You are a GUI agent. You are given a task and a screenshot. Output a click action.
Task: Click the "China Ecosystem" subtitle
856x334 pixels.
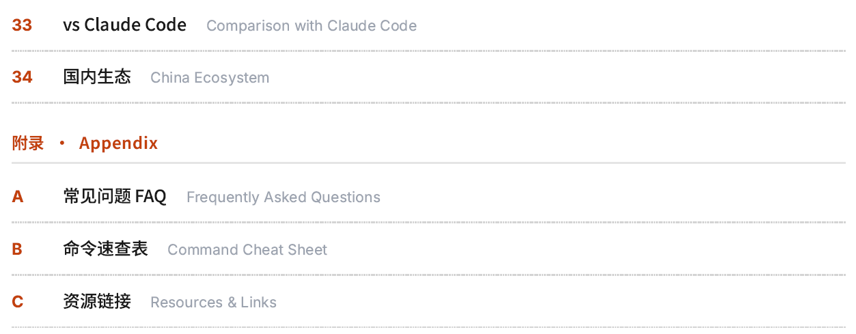pos(210,78)
